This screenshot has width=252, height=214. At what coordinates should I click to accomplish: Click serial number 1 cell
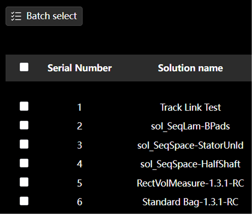[x=79, y=108]
